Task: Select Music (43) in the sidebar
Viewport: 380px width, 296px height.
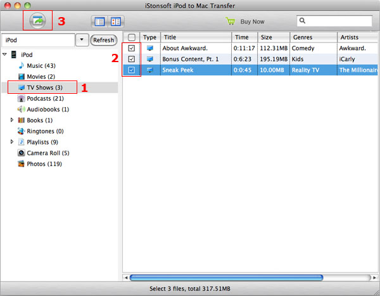Action: (x=41, y=66)
